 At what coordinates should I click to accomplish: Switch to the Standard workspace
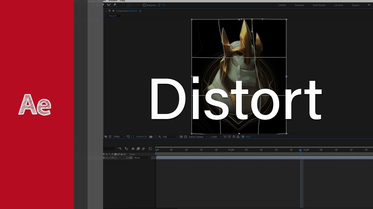click(x=299, y=5)
